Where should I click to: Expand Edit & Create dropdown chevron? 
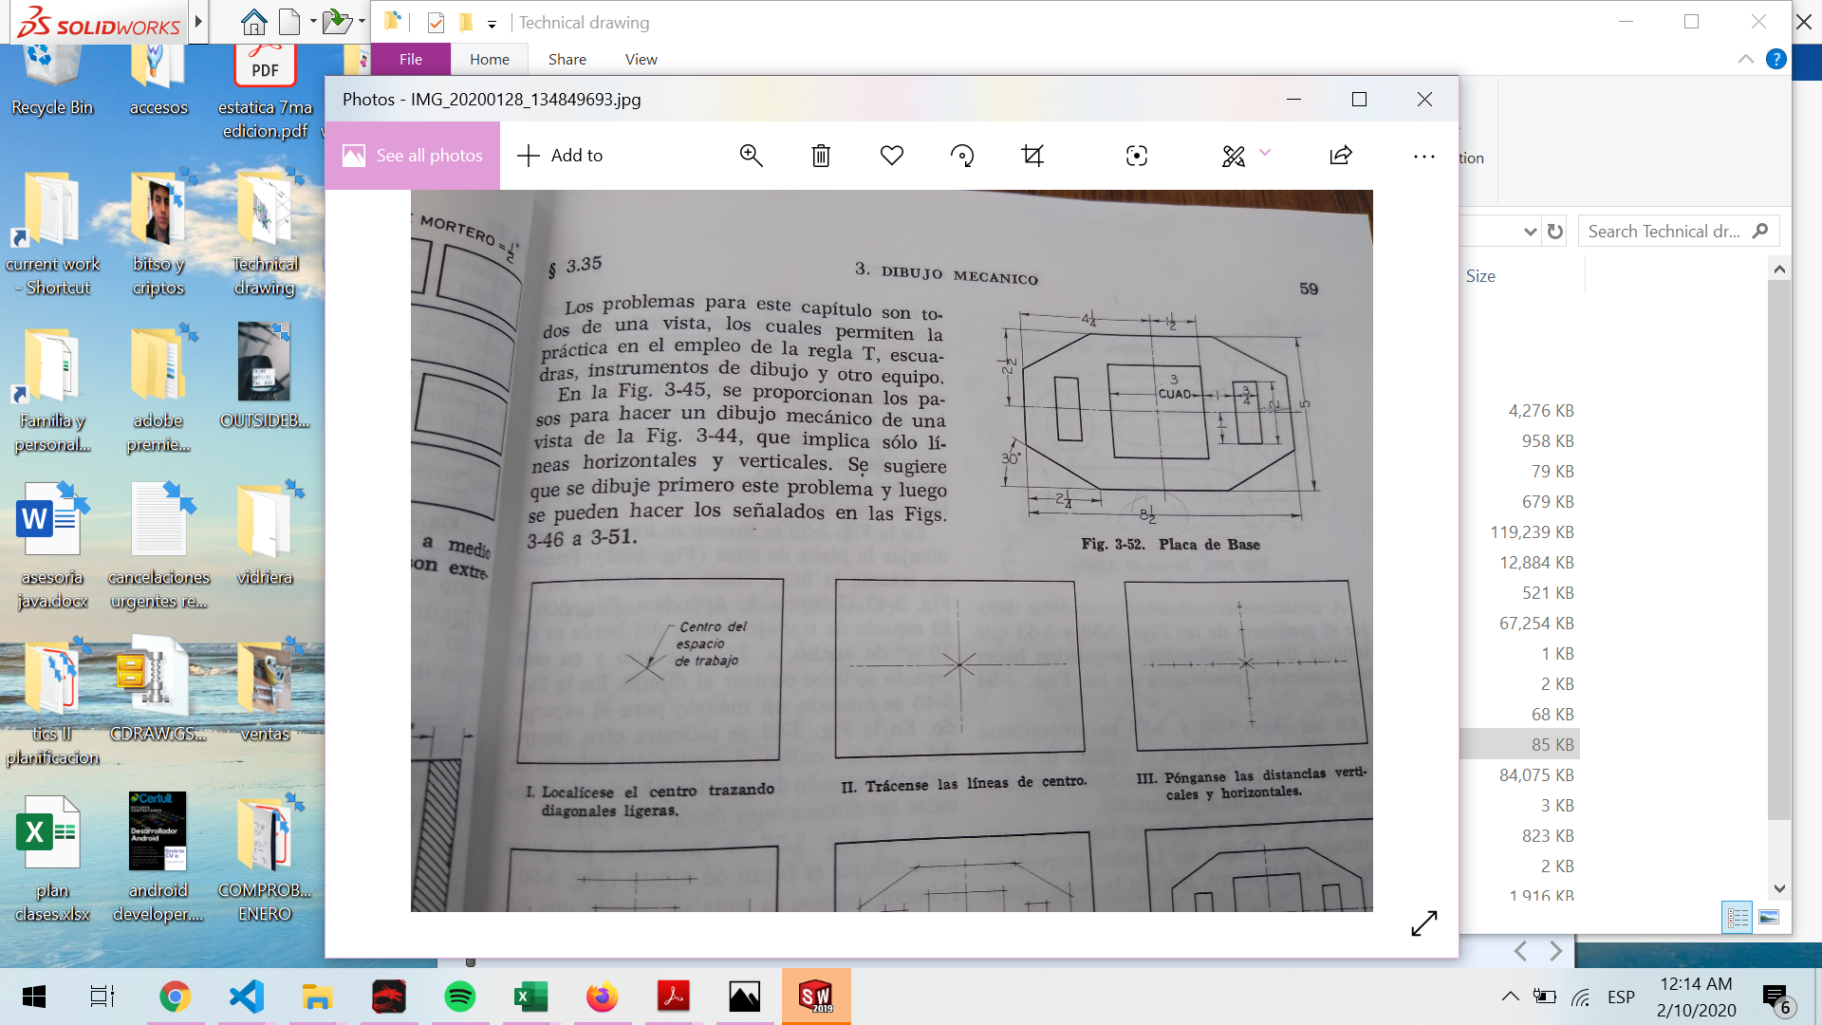click(1265, 153)
